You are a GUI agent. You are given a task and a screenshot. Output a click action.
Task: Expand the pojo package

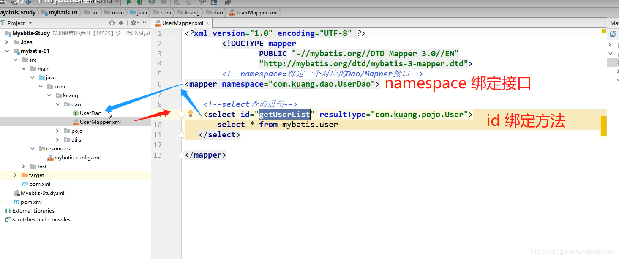pos(58,131)
